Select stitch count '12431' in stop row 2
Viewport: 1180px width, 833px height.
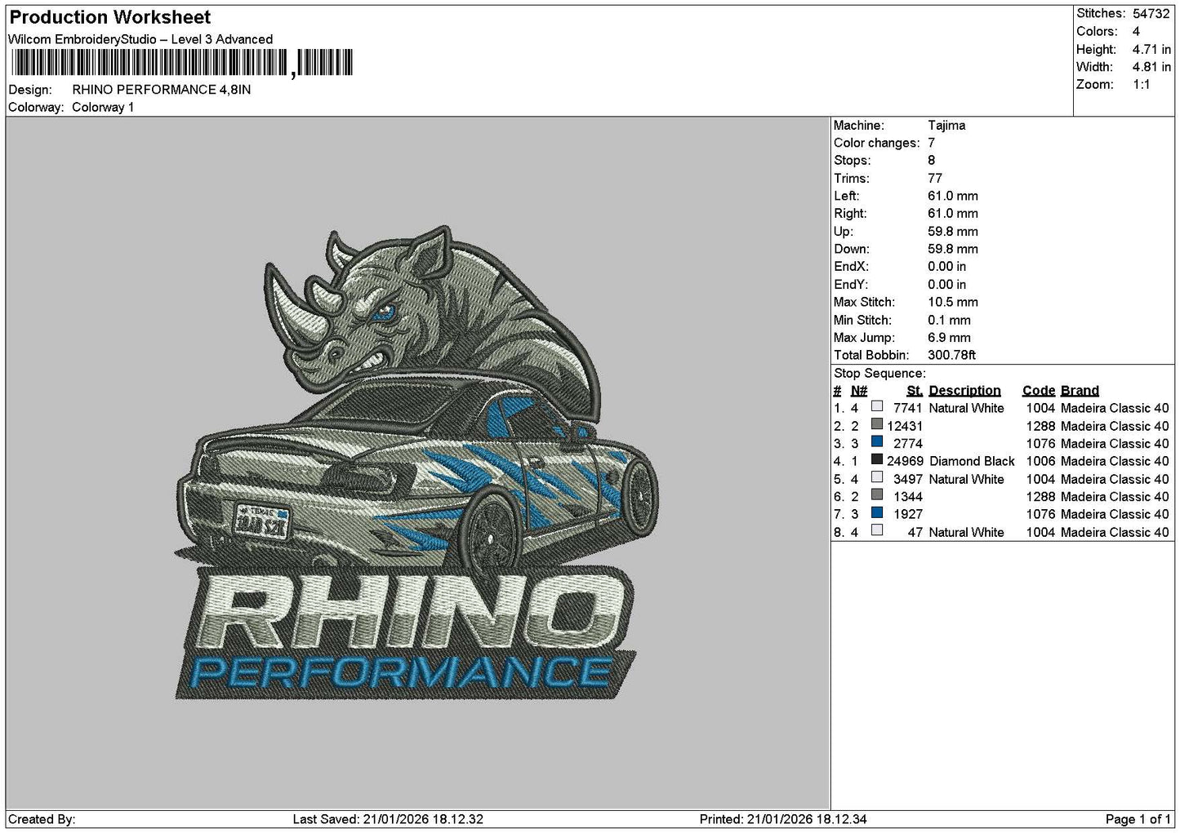click(x=905, y=427)
